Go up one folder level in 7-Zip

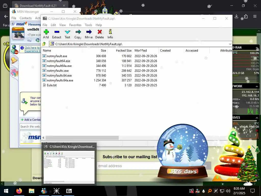coord(44,44)
